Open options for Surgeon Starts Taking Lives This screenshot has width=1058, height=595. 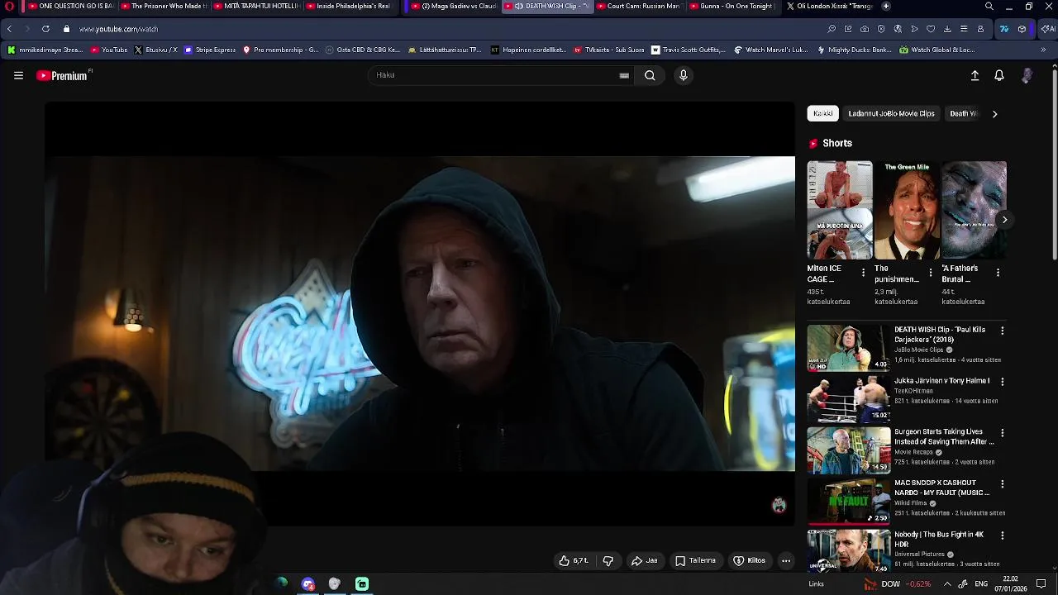coord(1003,433)
